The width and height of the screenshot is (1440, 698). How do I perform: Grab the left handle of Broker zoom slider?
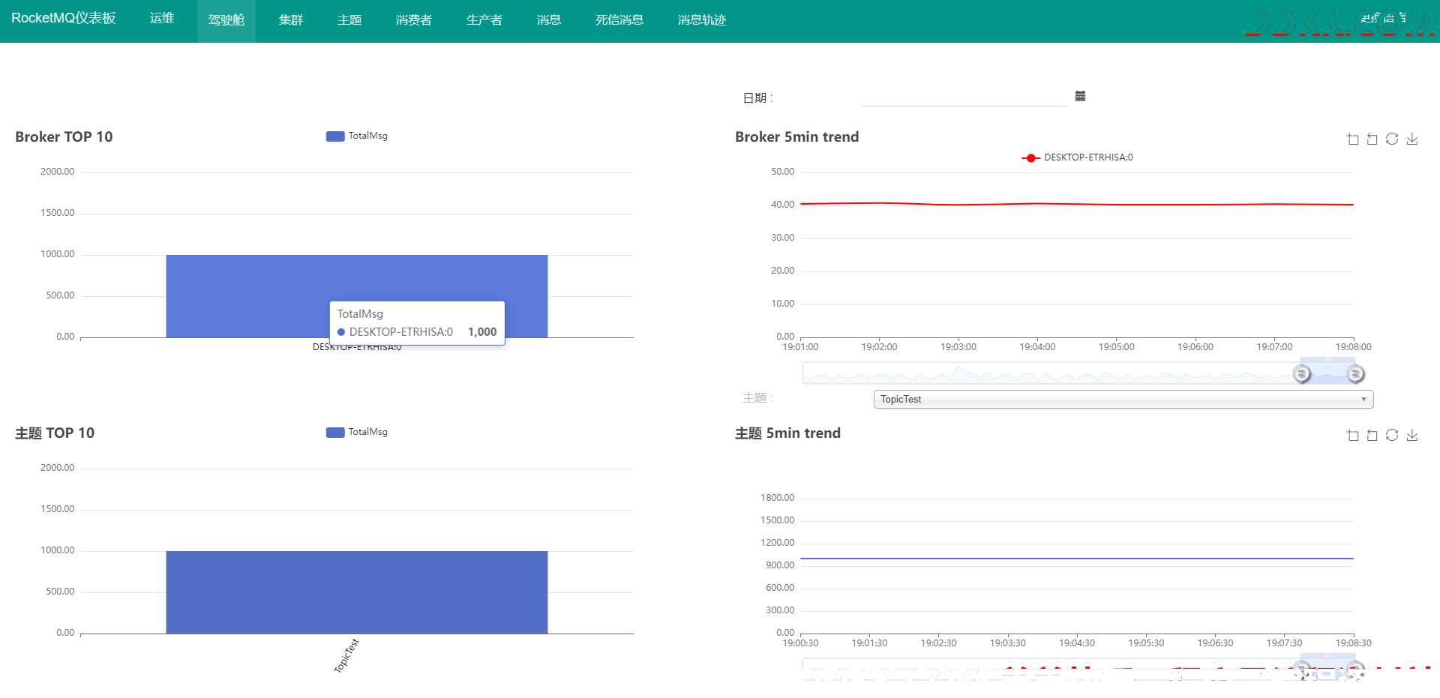(x=1302, y=373)
